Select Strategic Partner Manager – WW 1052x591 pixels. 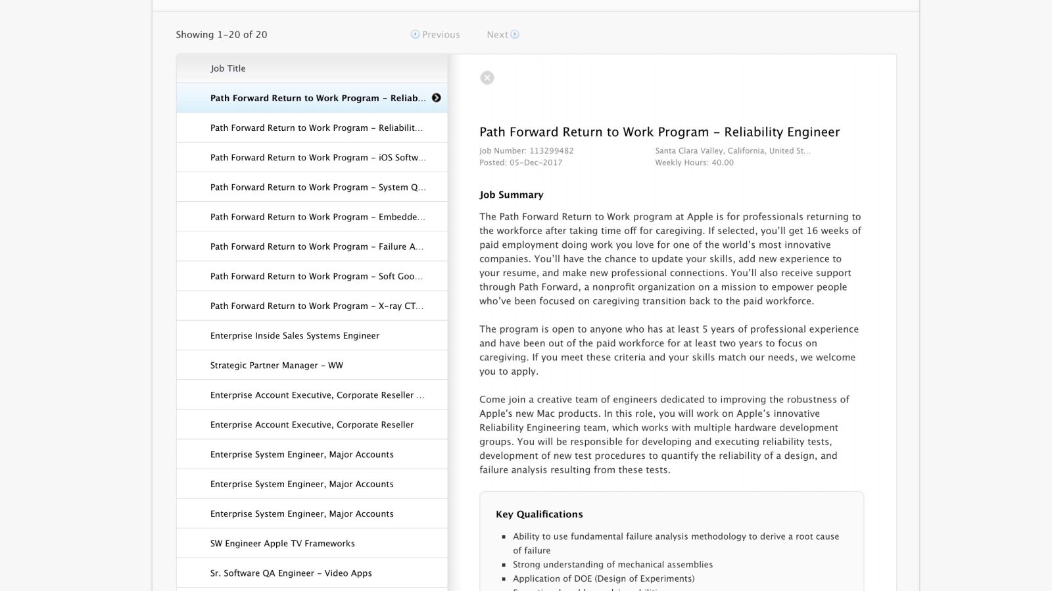[312, 365]
